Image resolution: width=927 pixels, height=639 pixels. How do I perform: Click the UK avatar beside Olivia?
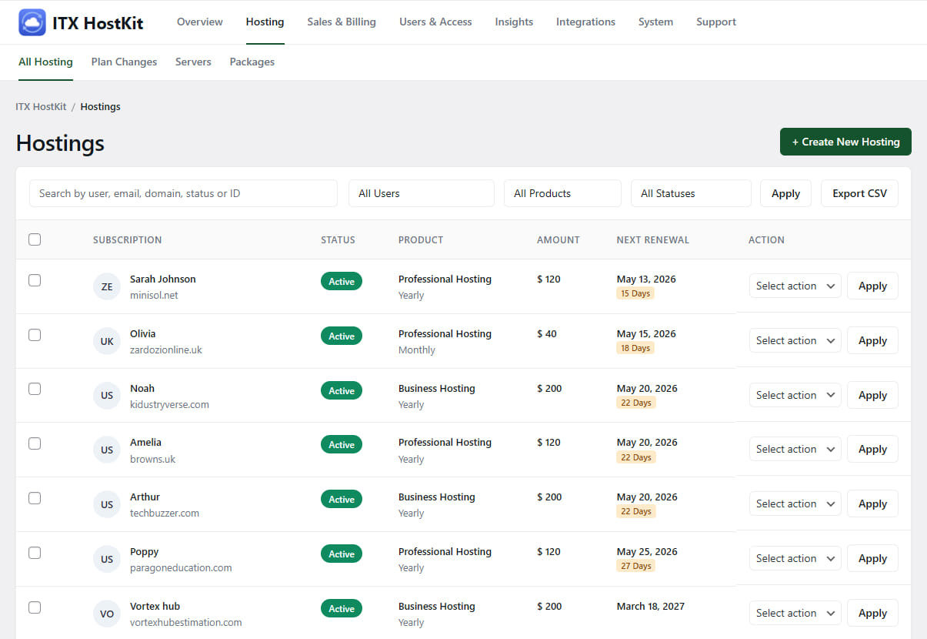coord(107,341)
